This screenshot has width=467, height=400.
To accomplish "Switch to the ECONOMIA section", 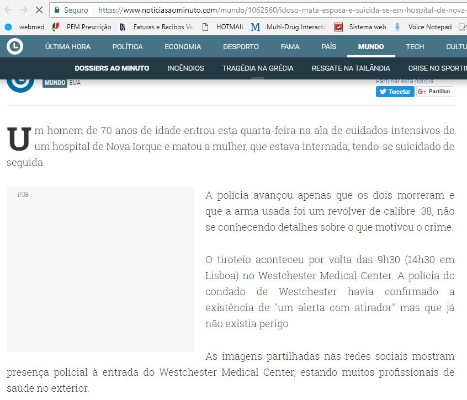I will click(183, 46).
